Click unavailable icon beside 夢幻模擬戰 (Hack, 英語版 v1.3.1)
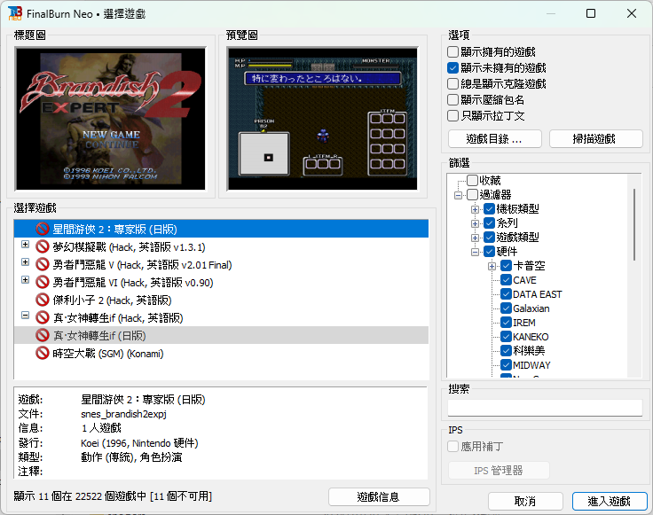This screenshot has height=515, width=653. coord(43,246)
